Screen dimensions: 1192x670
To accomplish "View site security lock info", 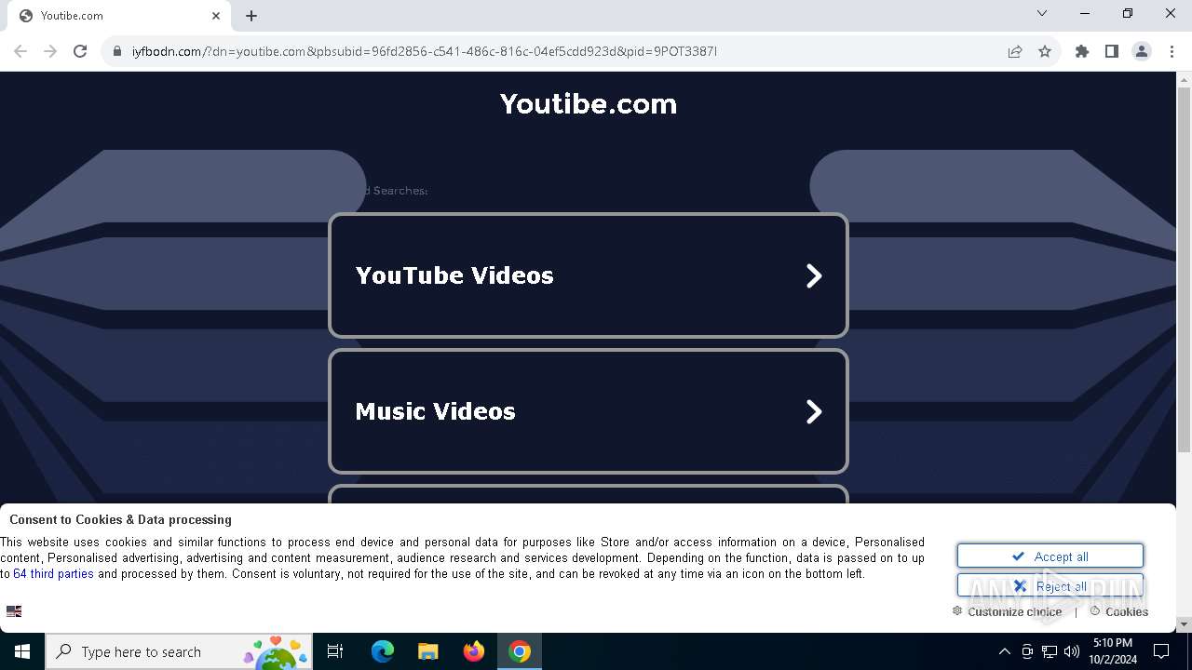I will pyautogui.click(x=117, y=51).
